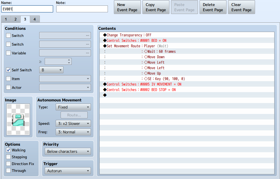This screenshot has width=280, height=179.
Task: Select Change Transparency OFF command
Action: click(x=187, y=35)
